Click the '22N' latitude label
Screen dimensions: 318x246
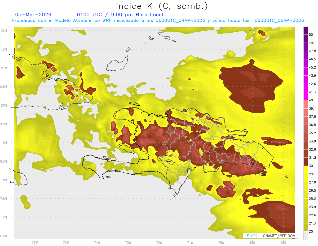[4, 31]
